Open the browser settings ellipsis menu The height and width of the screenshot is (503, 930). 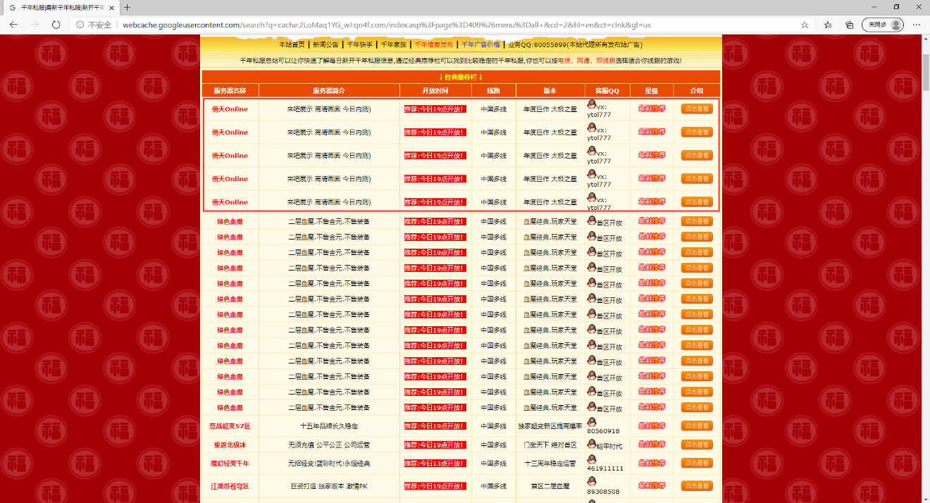[x=916, y=25]
